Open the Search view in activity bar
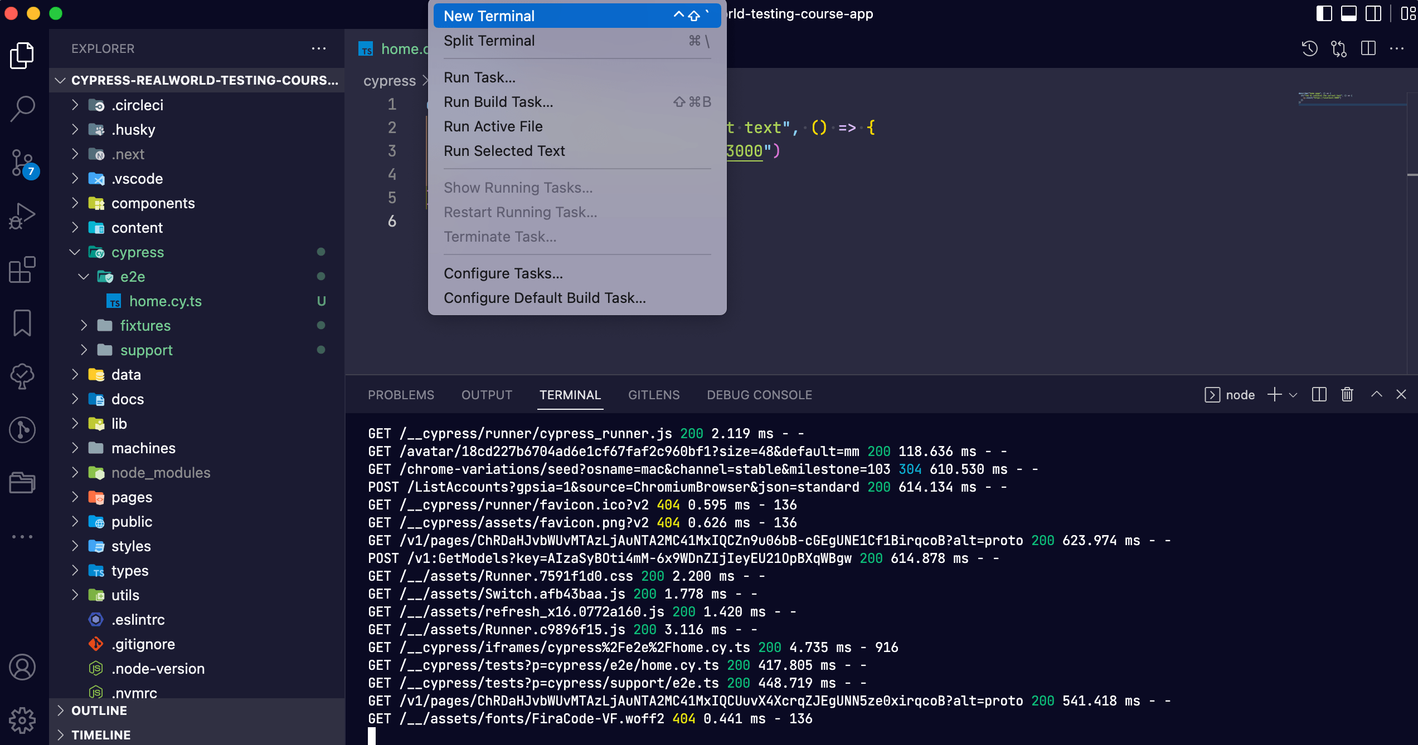The image size is (1418, 745). tap(22, 109)
